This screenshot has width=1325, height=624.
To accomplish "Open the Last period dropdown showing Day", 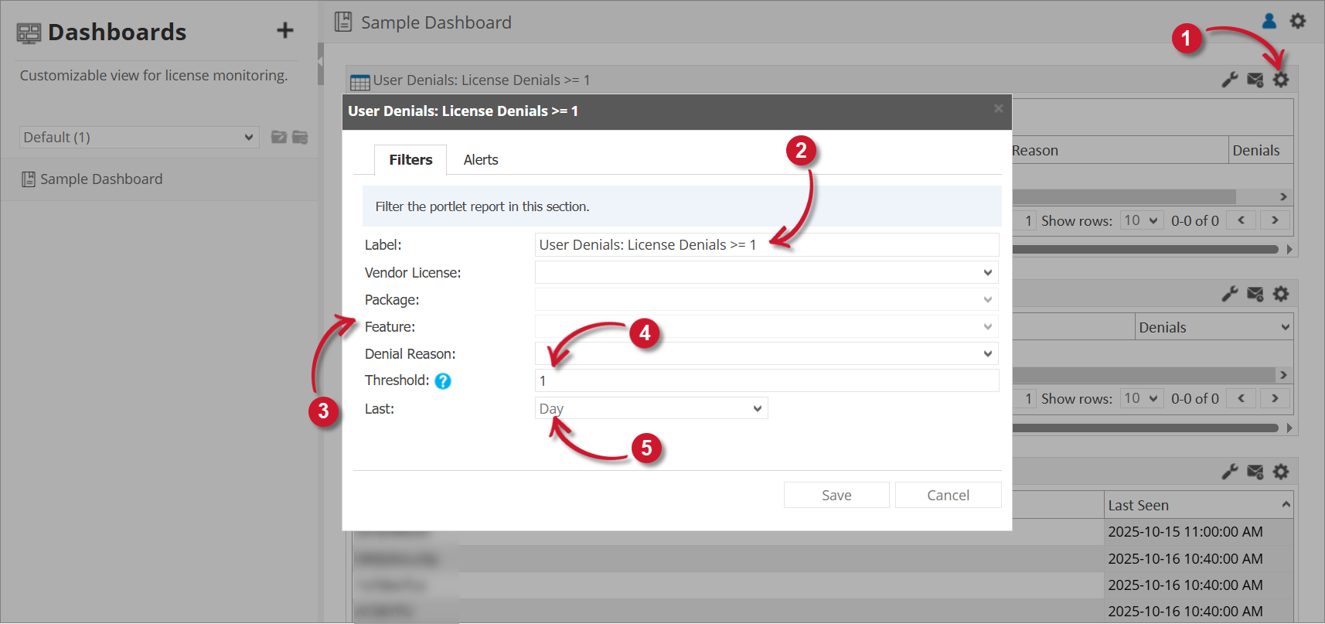I will (x=651, y=408).
